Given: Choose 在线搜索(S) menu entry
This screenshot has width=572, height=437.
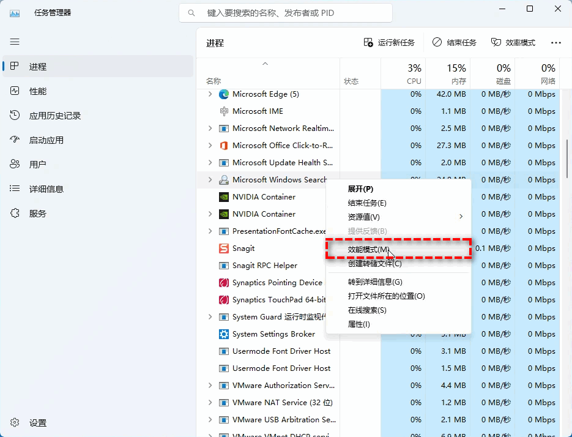Looking at the screenshot, I should point(398,310).
